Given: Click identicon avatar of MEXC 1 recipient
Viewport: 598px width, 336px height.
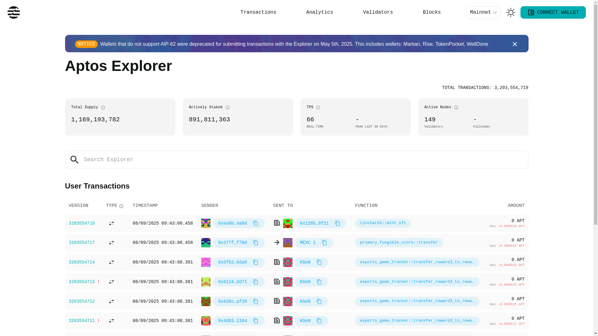Looking at the screenshot, I should pos(288,243).
